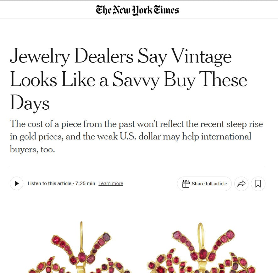Image resolution: width=278 pixels, height=273 pixels.
Task: Click The New York Times logo
Action: tap(137, 10)
